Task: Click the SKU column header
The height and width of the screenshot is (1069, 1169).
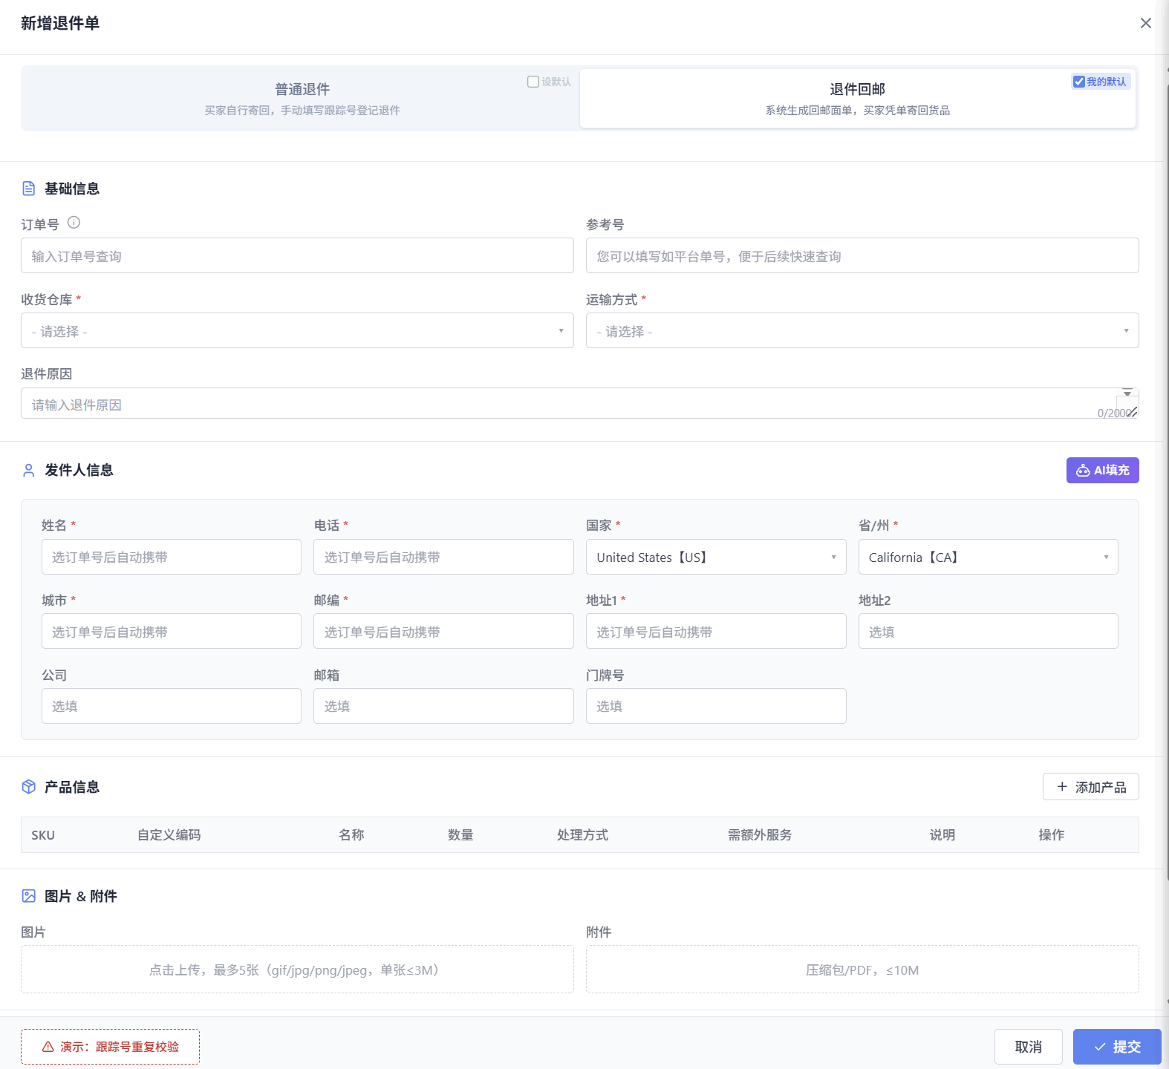Action: tap(43, 835)
